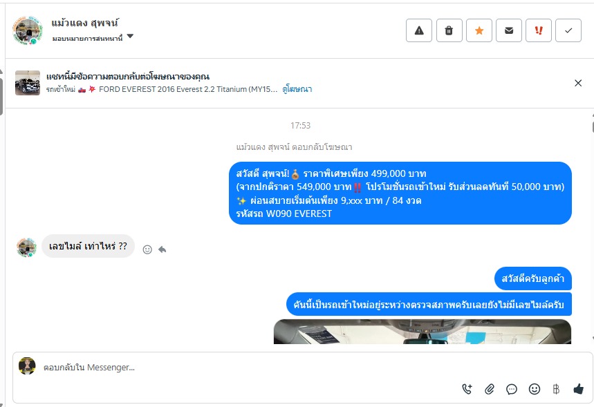Screen dimensions: 594x407
Task: Open the ดูโฆษณา view ad link
Action: [x=297, y=89]
